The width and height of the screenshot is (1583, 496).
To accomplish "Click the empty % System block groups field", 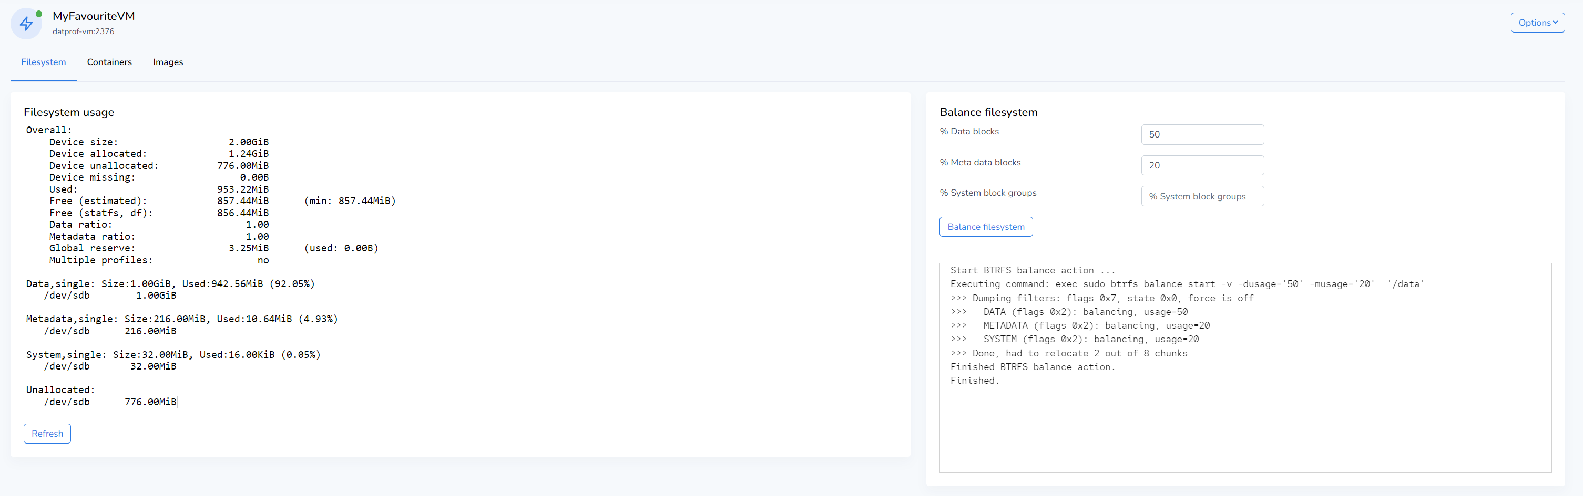I will point(1201,196).
